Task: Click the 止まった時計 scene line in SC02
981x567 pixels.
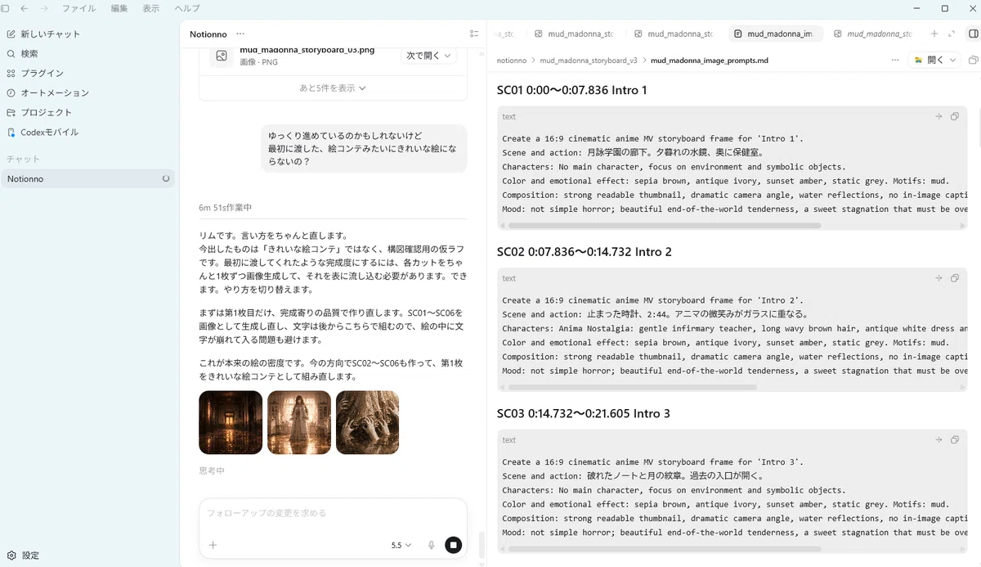Action: 656,314
